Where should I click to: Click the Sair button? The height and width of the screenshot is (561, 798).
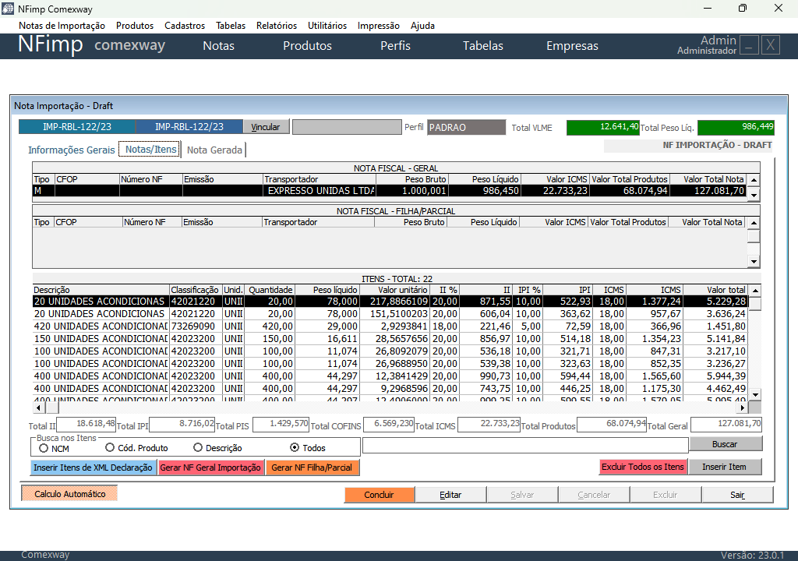coord(737,494)
